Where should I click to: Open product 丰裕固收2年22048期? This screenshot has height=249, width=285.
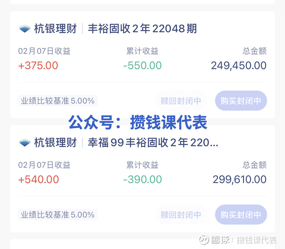[142, 29]
